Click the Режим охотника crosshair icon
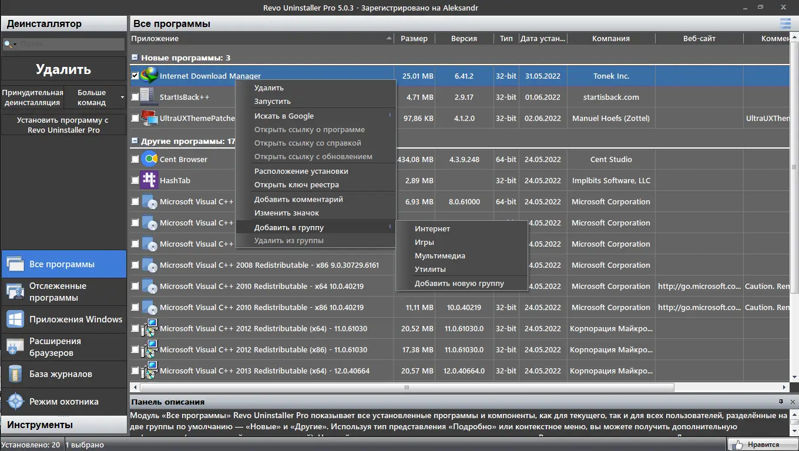Screen dimensions: 799x451 point(15,402)
